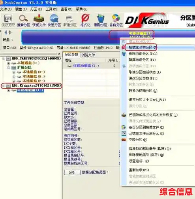Select RD1:KingstonDT101G2 (15GB) in tree

pos(36,85)
